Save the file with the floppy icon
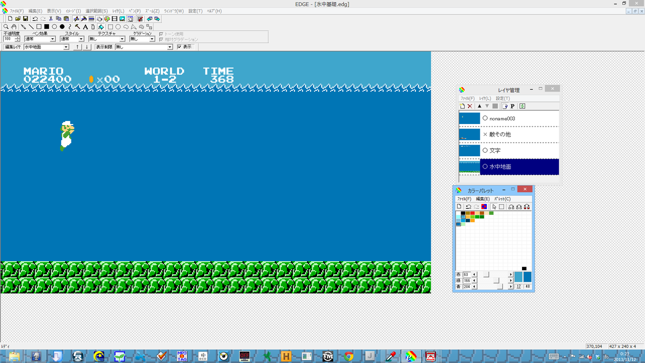The image size is (645, 363). [25, 19]
